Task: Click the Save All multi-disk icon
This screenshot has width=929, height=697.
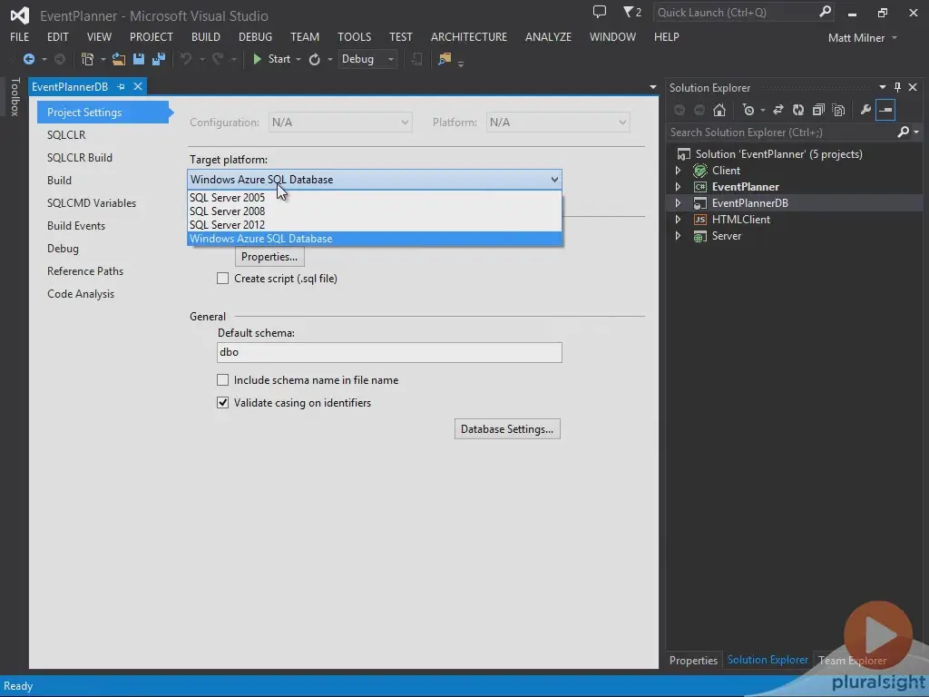Action: 159,59
